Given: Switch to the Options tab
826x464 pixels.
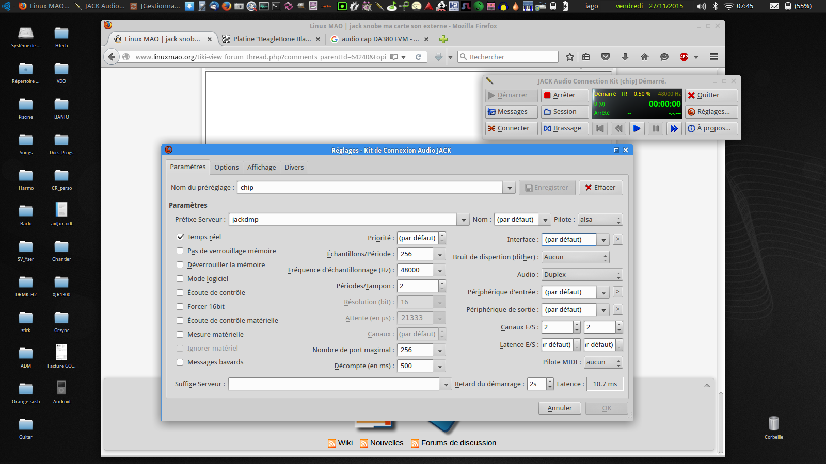Looking at the screenshot, I should (x=227, y=168).
